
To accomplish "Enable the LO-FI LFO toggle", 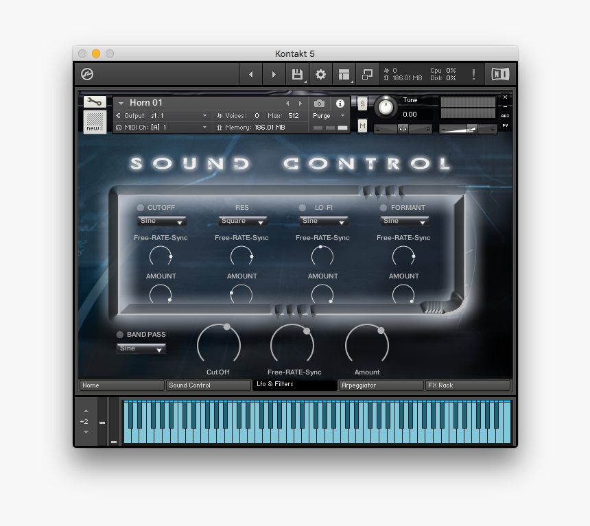I will (x=302, y=208).
